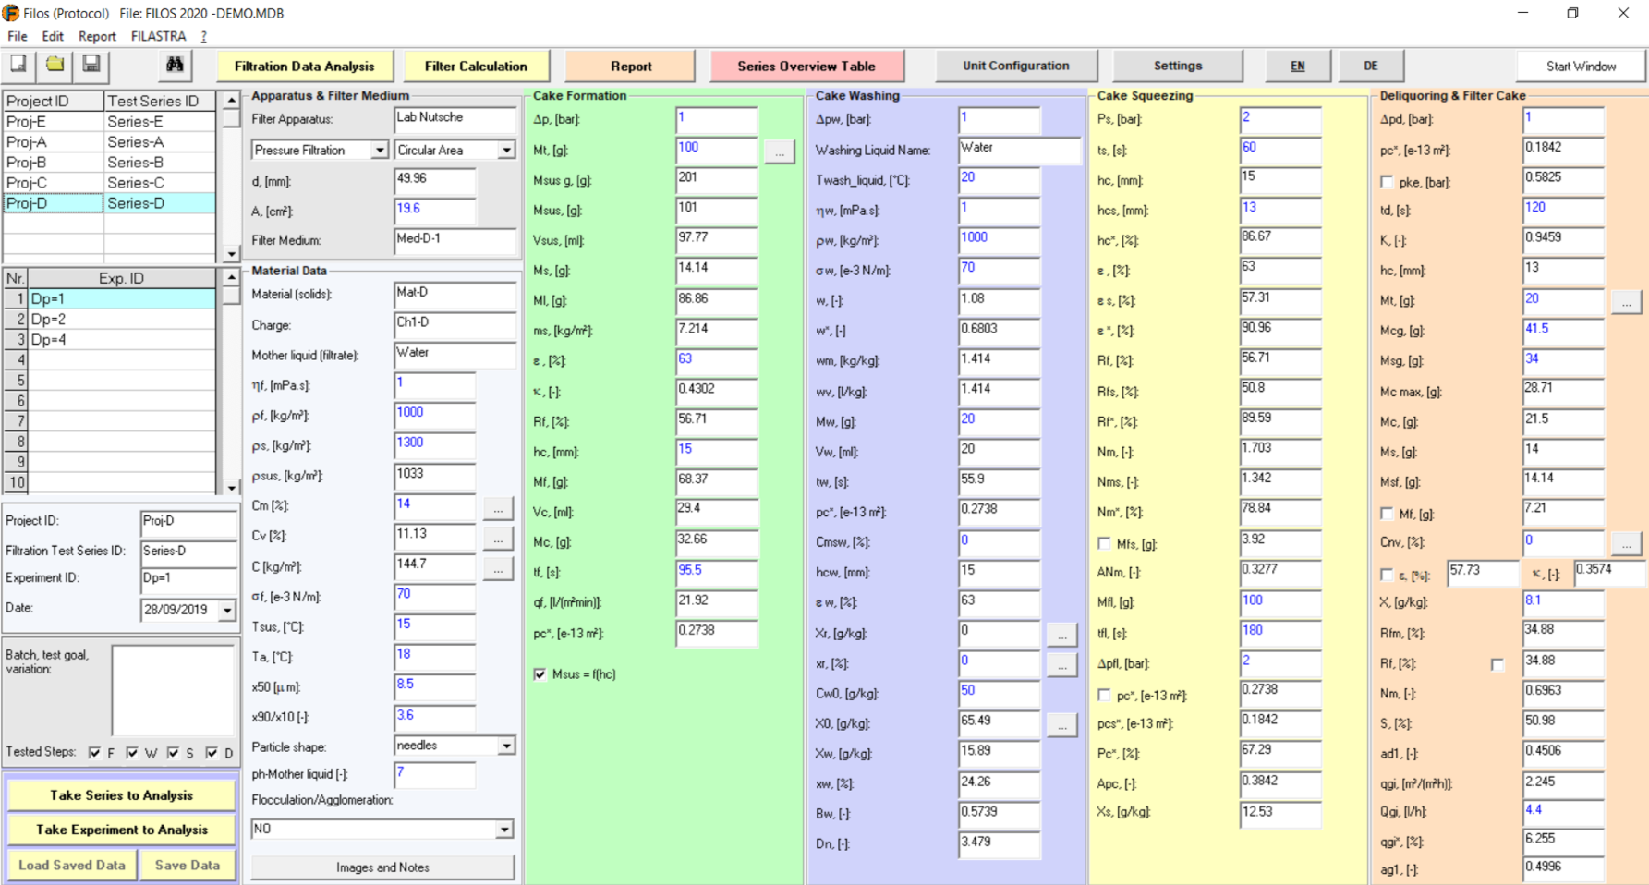The height and width of the screenshot is (885, 1649).
Task: Click the experiment list scroll-down arrow
Action: click(231, 488)
